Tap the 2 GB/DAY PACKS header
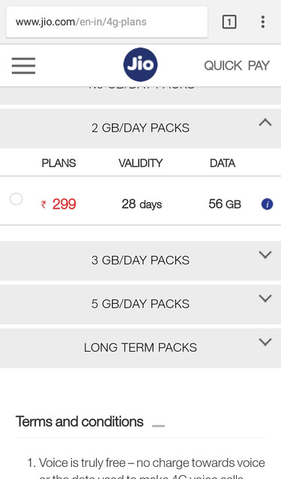The image size is (281, 479). (x=140, y=128)
